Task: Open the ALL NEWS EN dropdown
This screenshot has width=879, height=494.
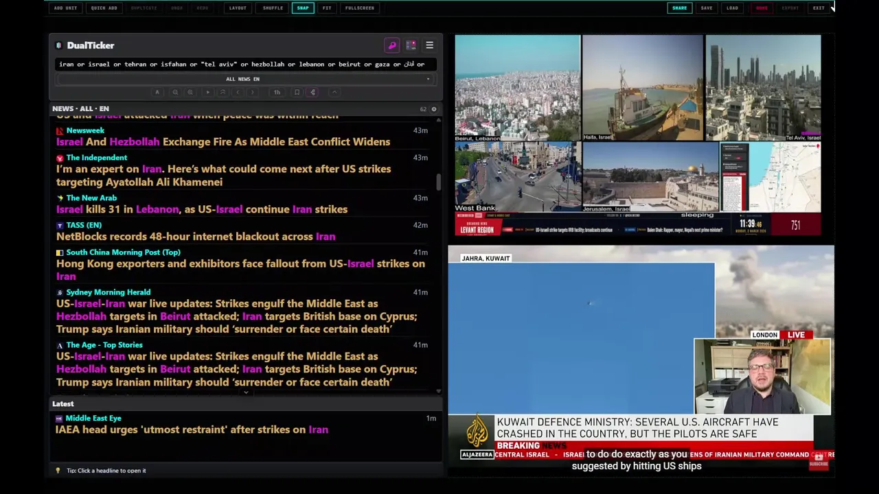Action: coord(243,79)
